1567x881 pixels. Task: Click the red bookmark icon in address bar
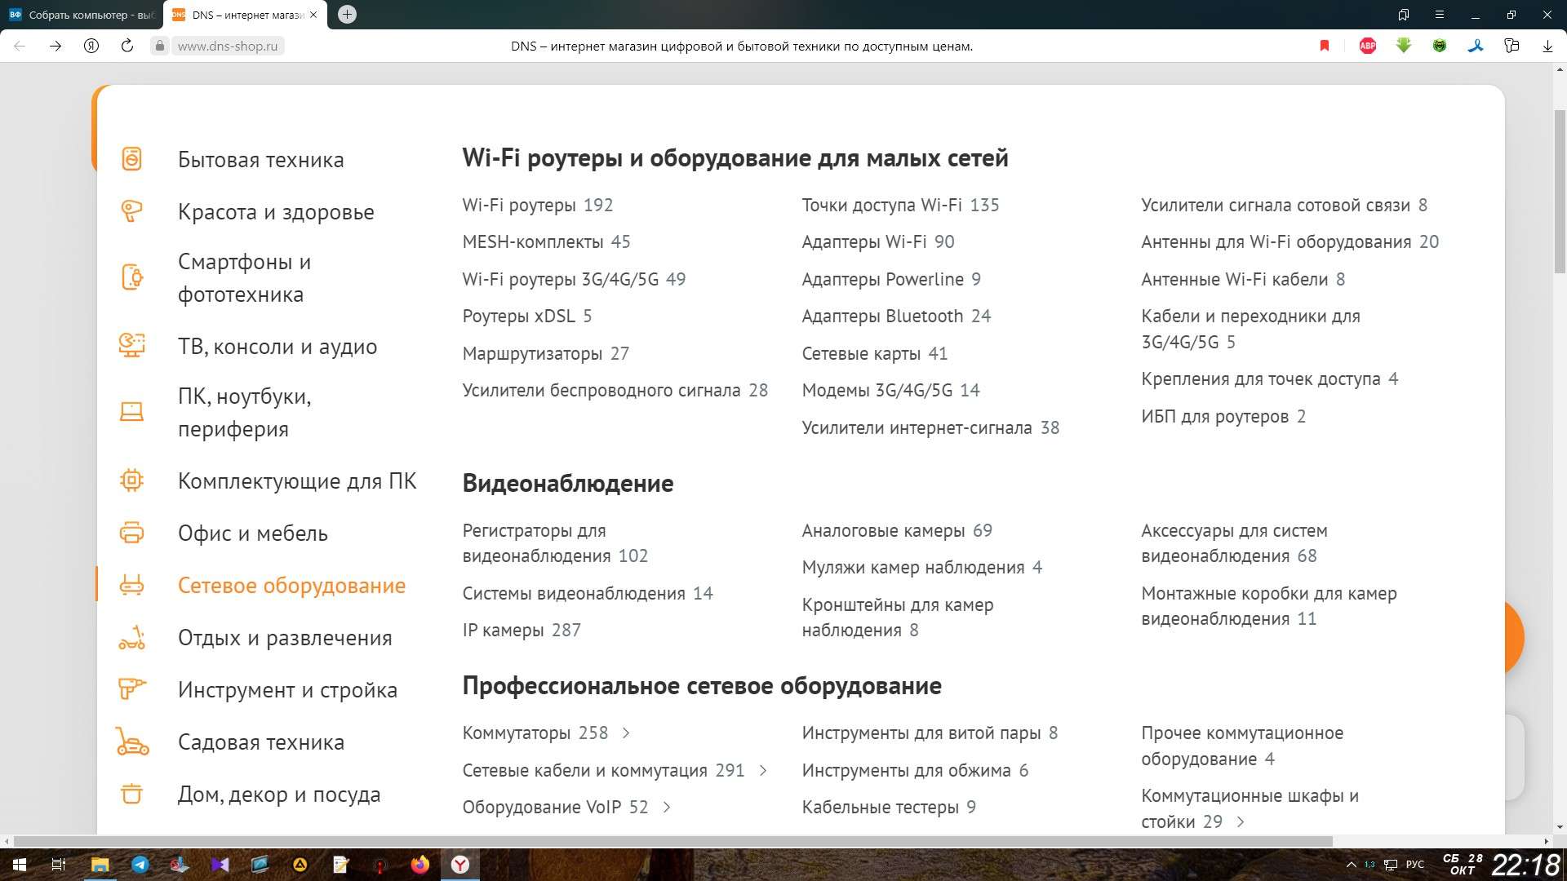pyautogui.click(x=1325, y=46)
